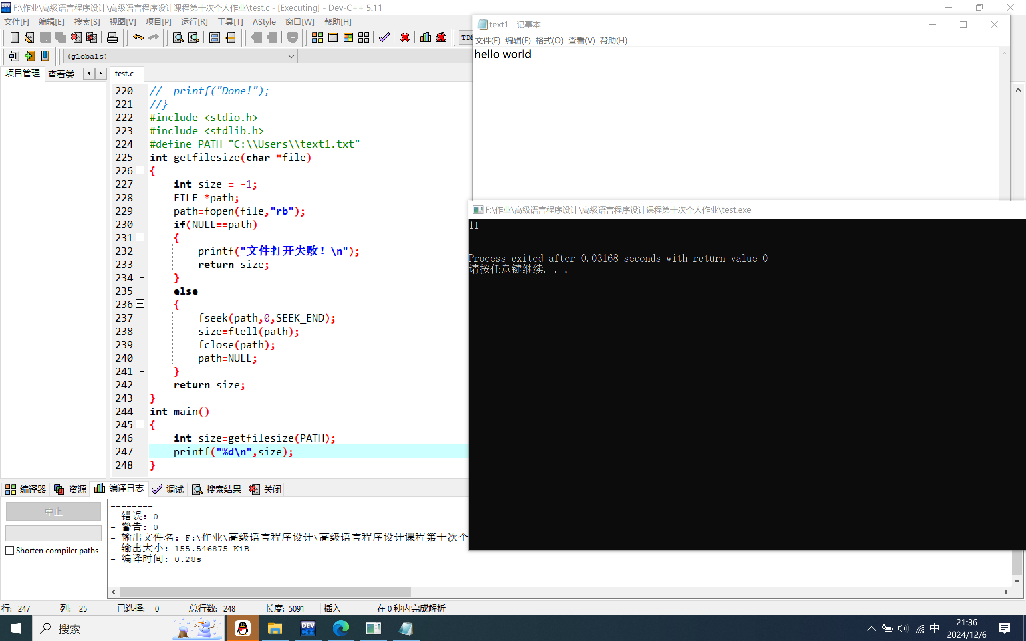Open the AStyle menu

tap(264, 22)
